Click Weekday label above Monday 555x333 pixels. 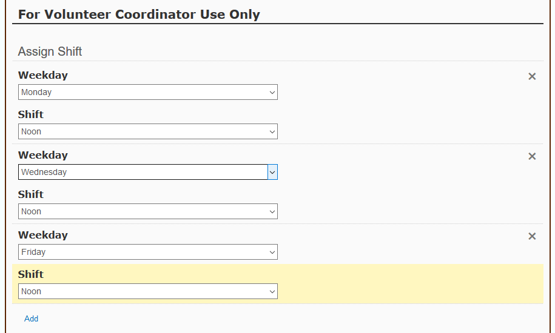42,75
